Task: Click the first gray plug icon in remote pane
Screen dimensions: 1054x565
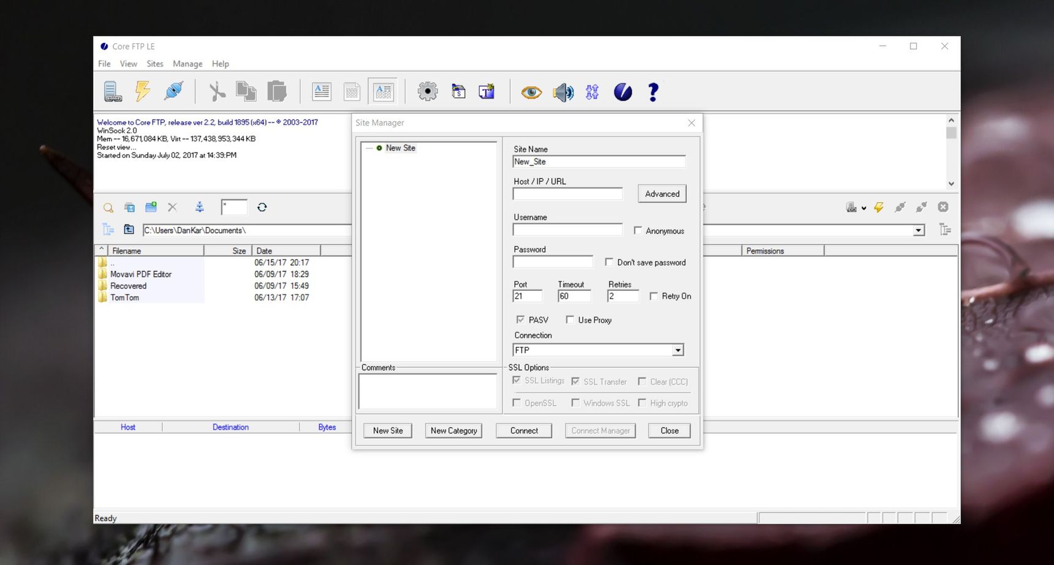Action: coord(900,207)
